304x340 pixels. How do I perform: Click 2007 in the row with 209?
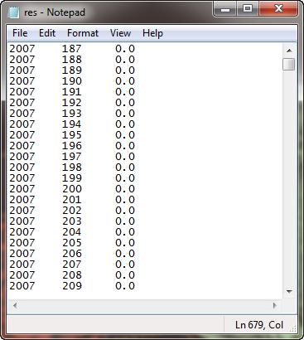(x=22, y=286)
